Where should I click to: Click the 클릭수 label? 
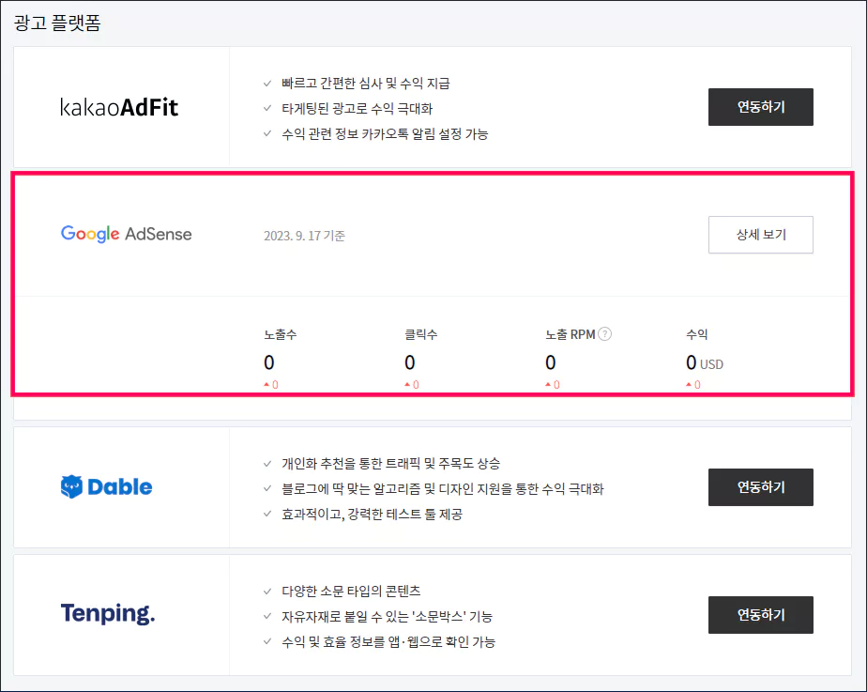point(420,334)
